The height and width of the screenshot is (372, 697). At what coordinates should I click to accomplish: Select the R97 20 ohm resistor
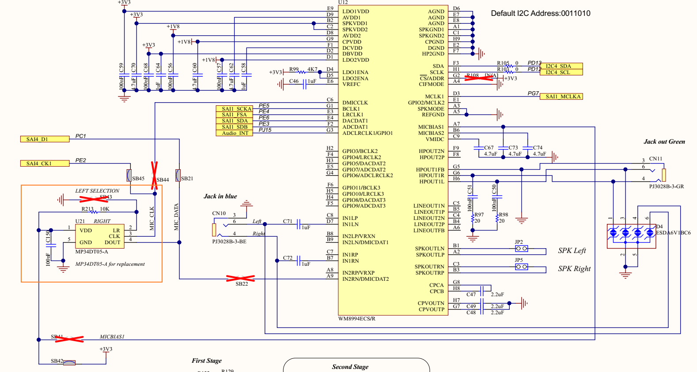click(x=473, y=218)
